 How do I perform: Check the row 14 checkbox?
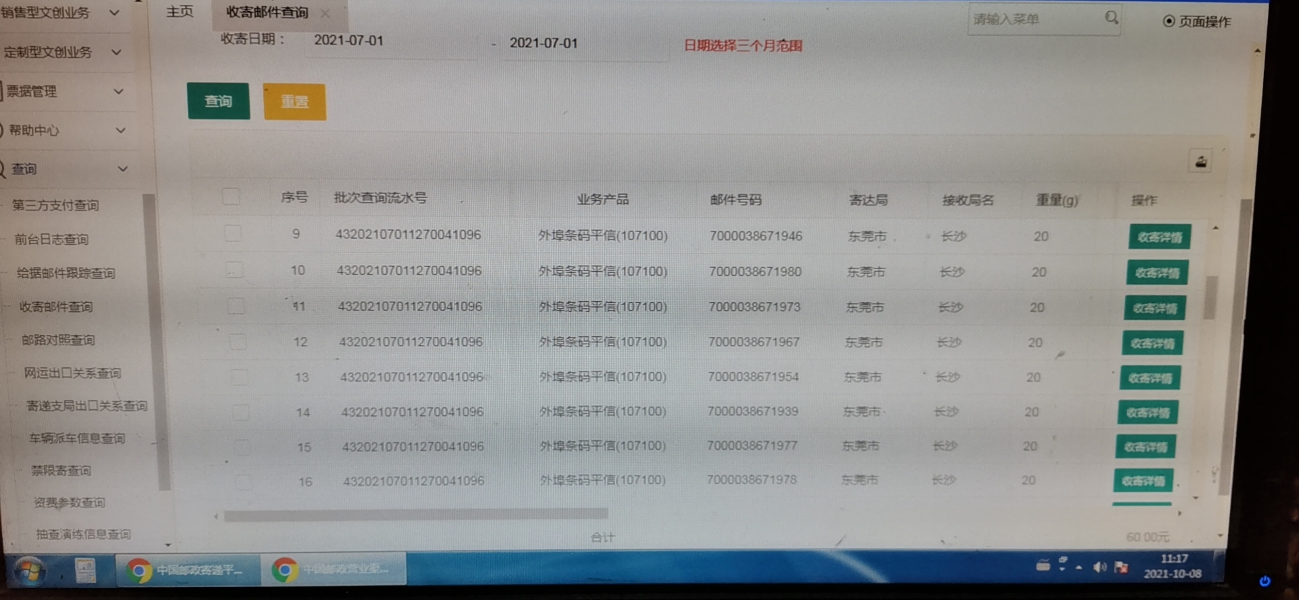241,412
